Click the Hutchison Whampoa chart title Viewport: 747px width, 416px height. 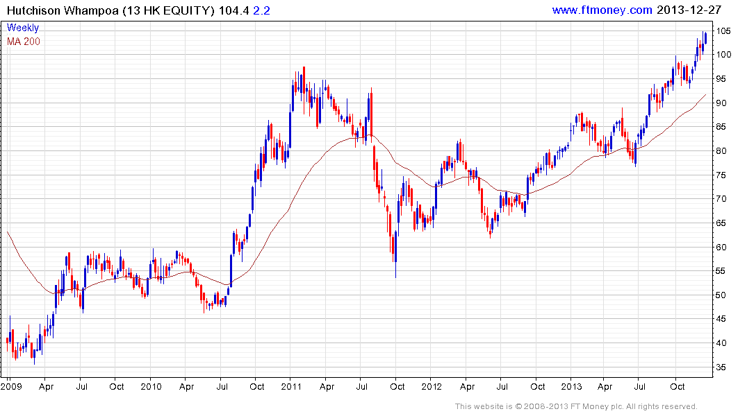pos(110,10)
